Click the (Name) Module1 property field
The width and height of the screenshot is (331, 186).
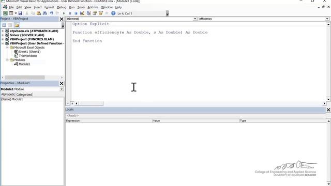click(x=32, y=99)
